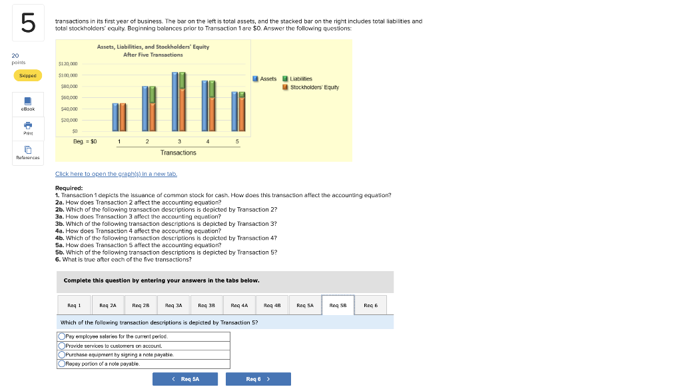Switch to the Req 4B tab
Viewport: 682px width, 391px height.
pyautogui.click(x=272, y=305)
